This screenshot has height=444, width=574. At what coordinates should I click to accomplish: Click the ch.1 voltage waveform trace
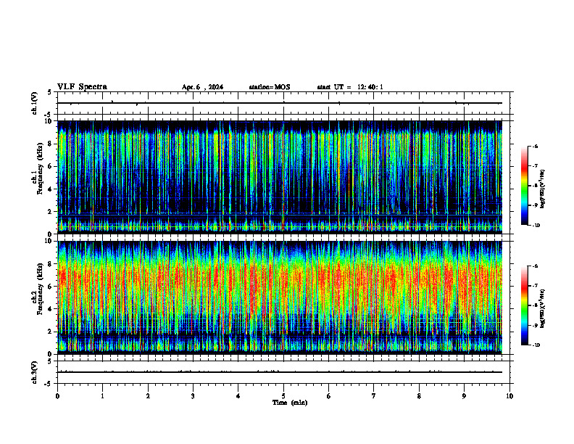click(x=280, y=103)
